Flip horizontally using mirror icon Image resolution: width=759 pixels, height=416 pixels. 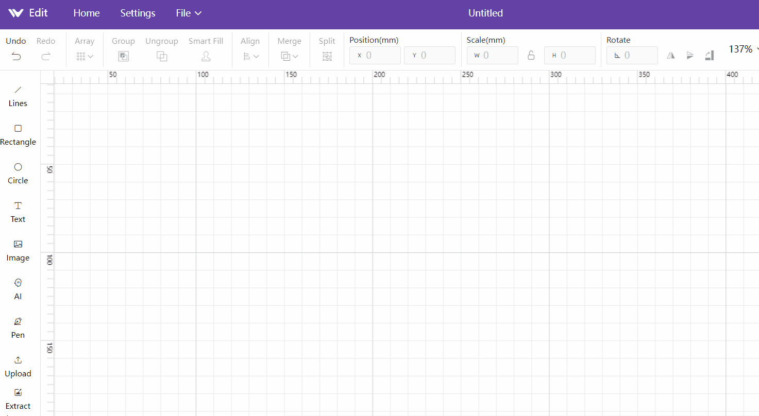671,56
